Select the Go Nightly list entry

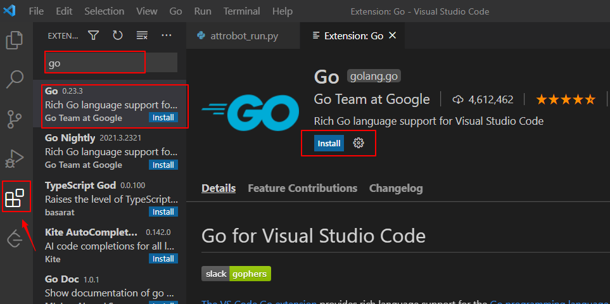pos(110,151)
